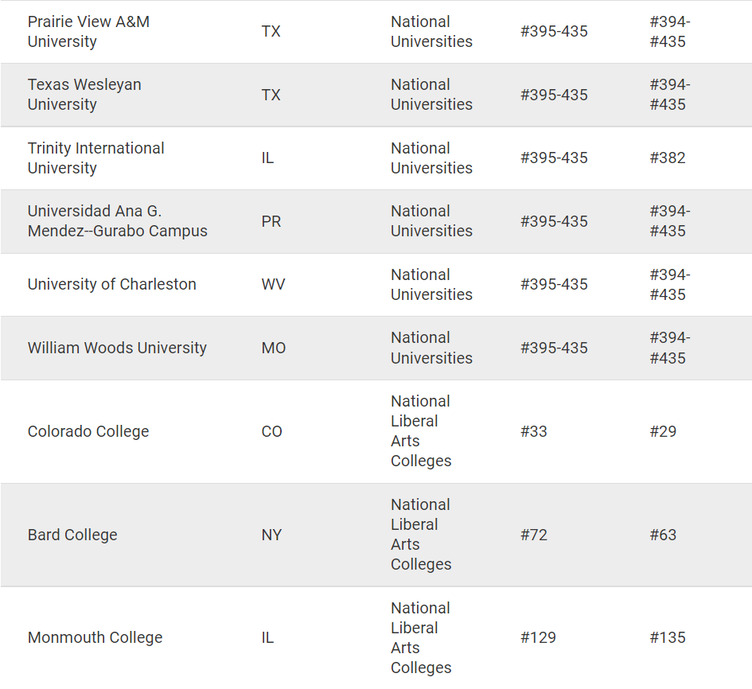752x689 pixels.
Task: Click the #382 rank for Trinity International
Action: click(x=667, y=158)
